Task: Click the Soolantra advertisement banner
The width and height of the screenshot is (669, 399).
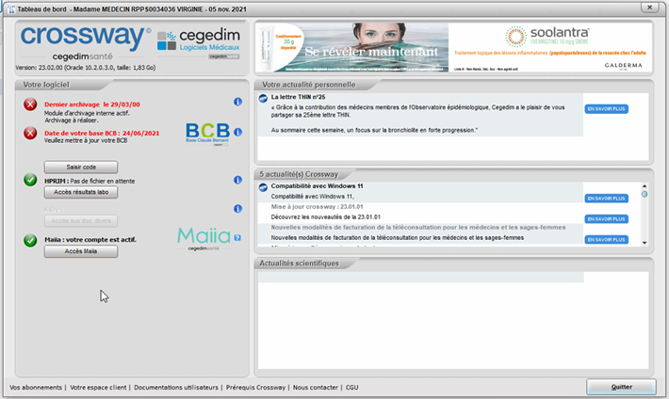Action: [453, 47]
